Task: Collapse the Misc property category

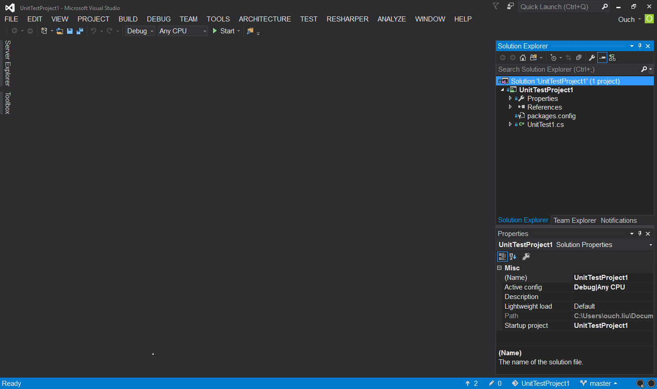Action: click(x=500, y=268)
